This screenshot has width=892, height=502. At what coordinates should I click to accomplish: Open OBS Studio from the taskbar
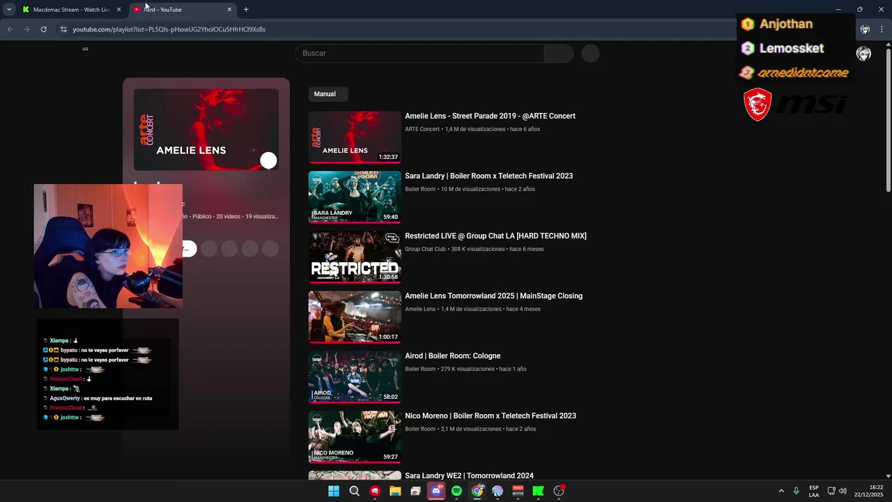559,491
